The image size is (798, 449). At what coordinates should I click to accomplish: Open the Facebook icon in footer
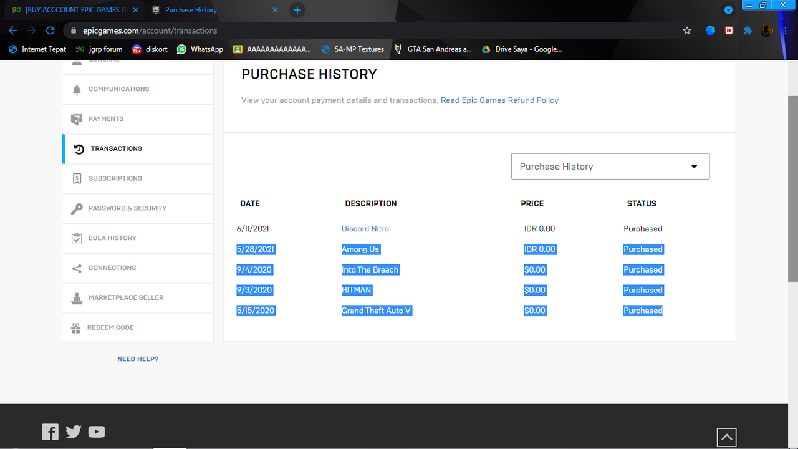50,432
